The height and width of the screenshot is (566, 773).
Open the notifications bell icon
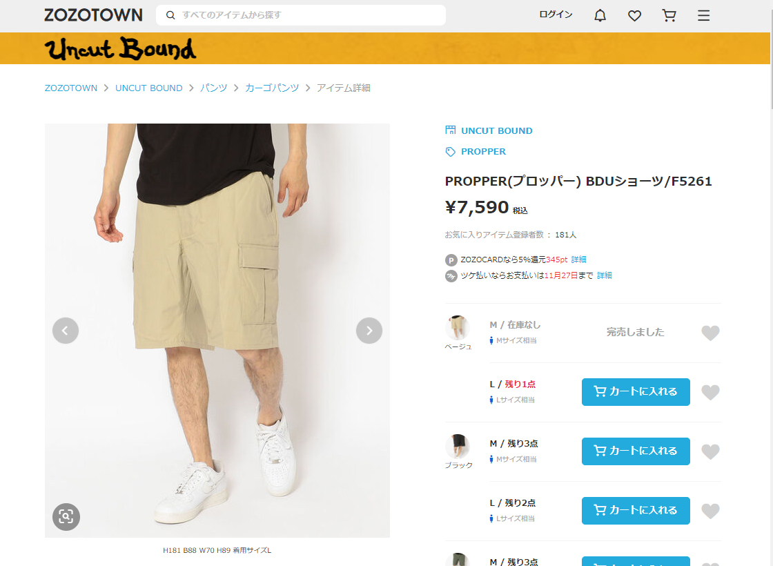coord(600,16)
